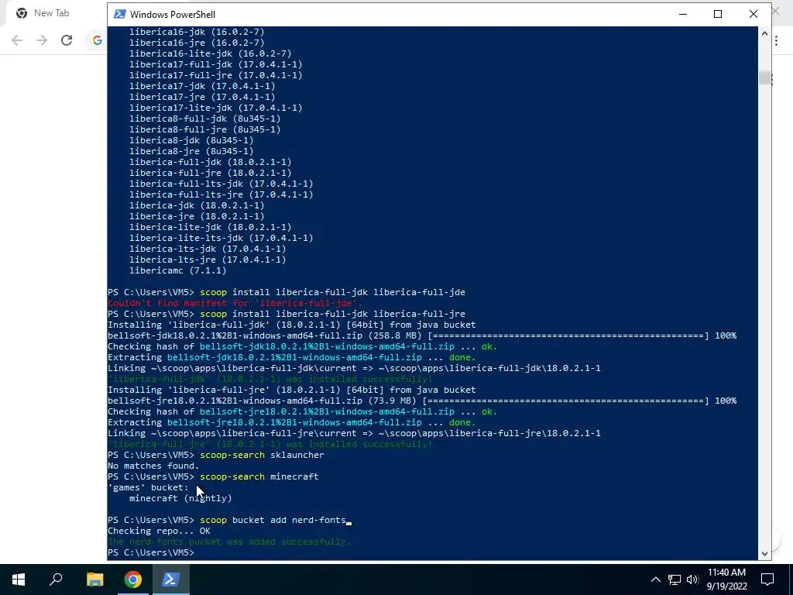
Task: Click the PowerShell icon in the title bar
Action: point(120,14)
